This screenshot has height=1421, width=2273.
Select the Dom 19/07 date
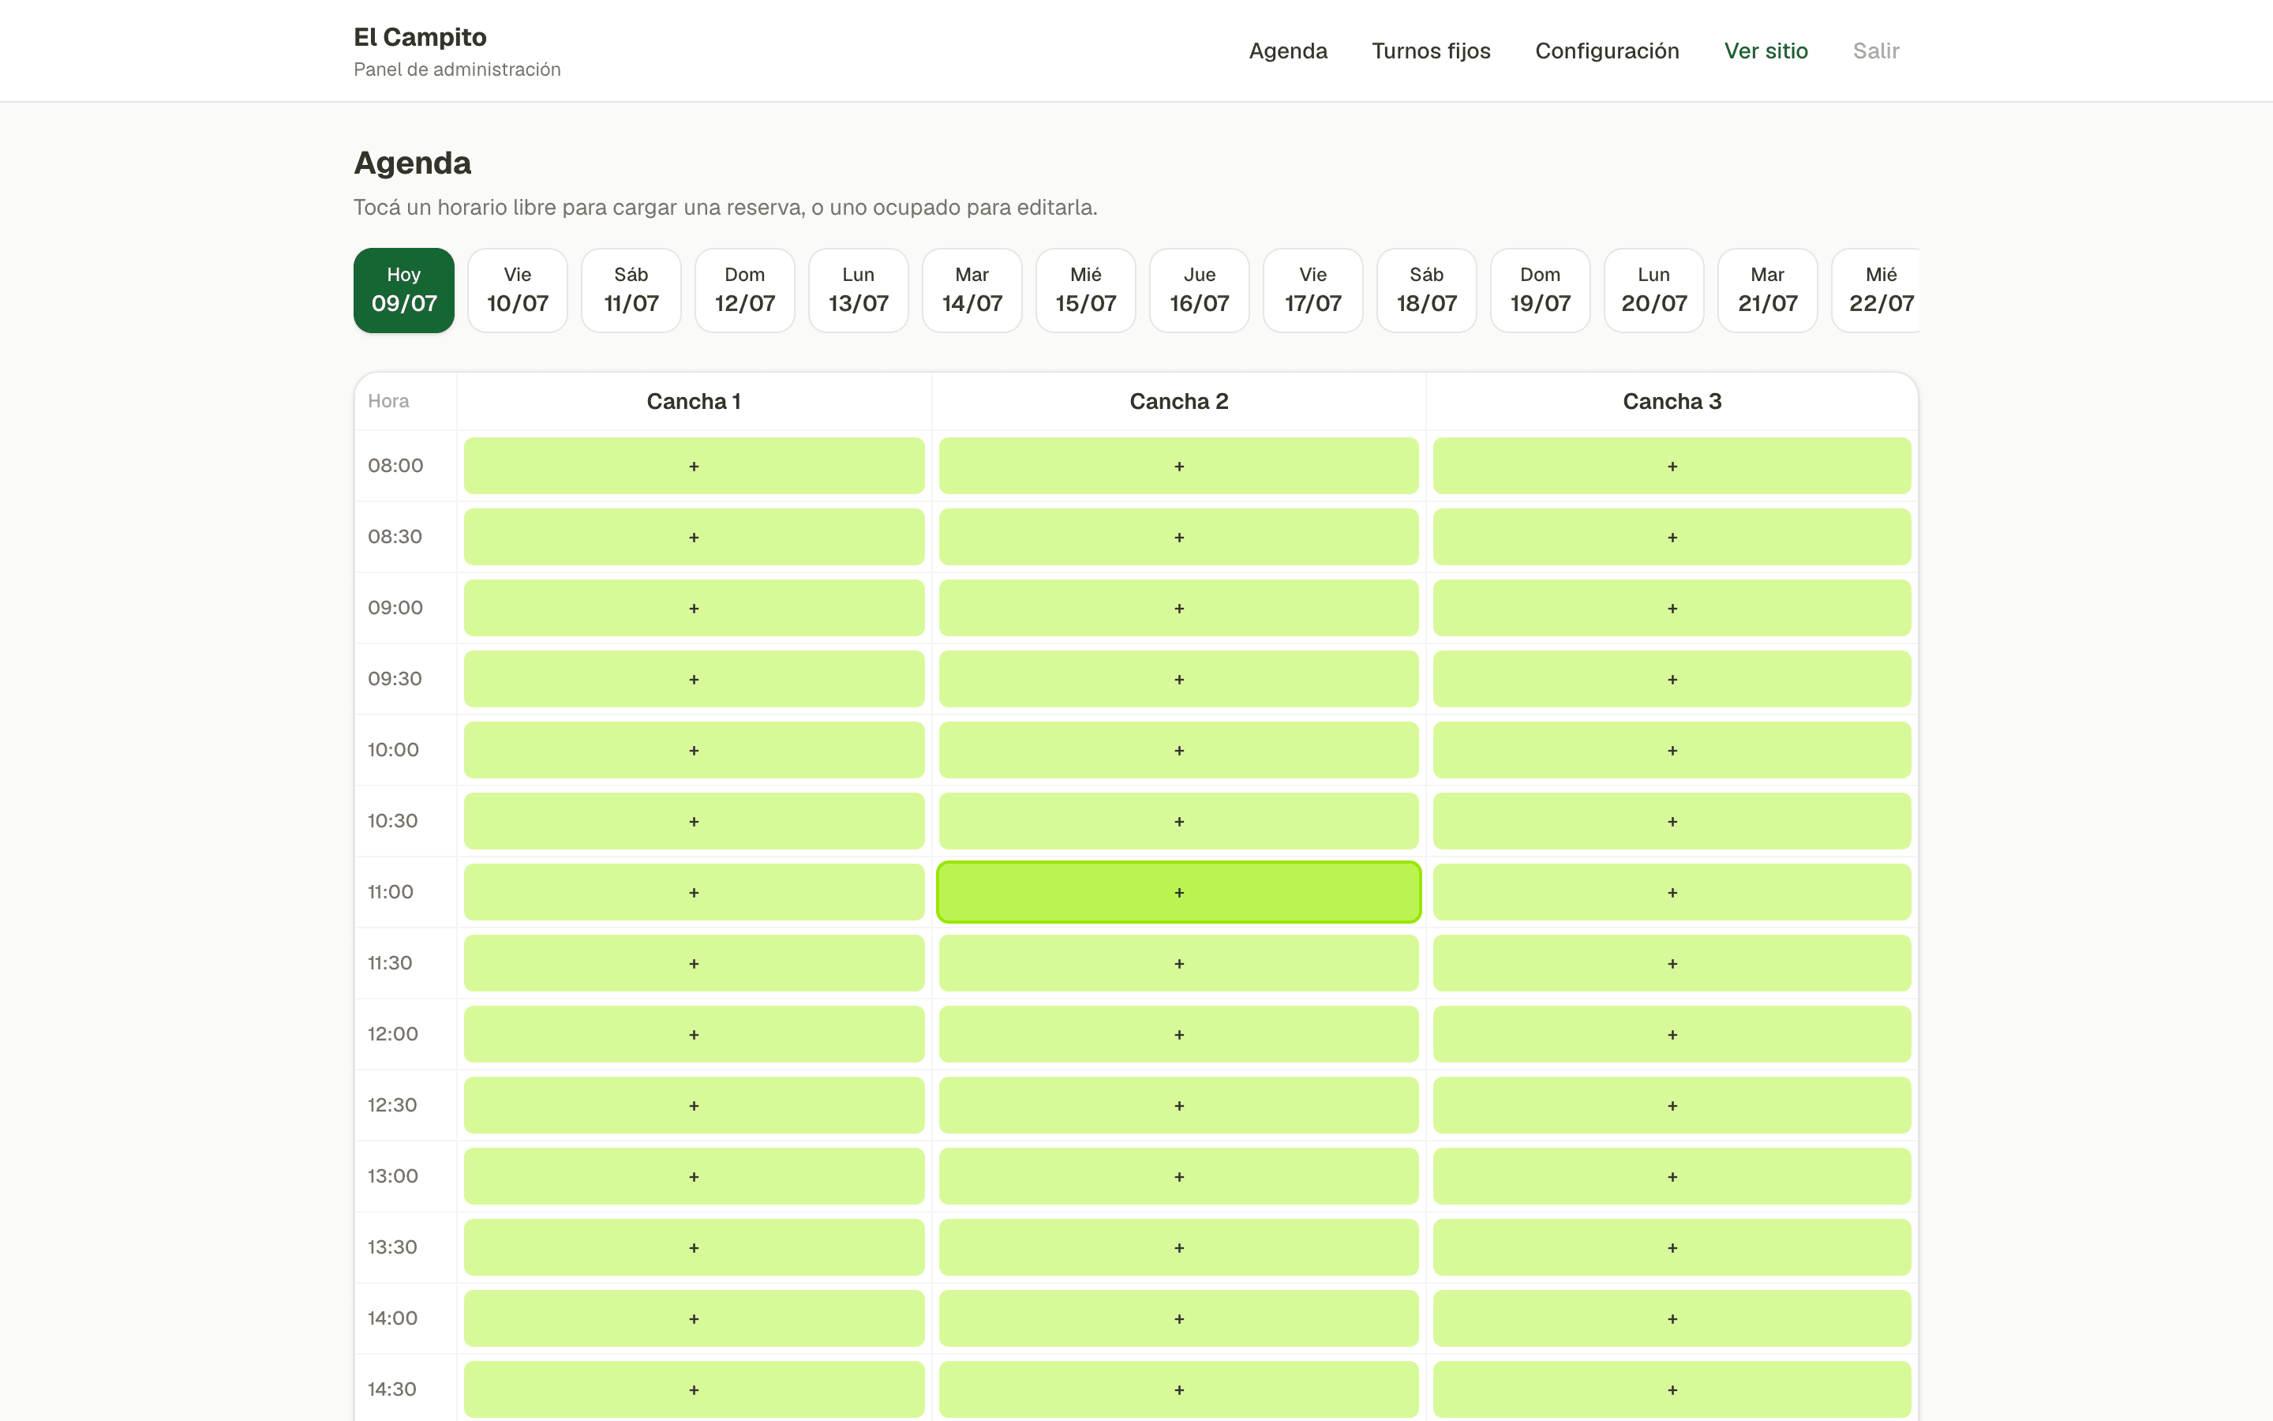click(1541, 291)
